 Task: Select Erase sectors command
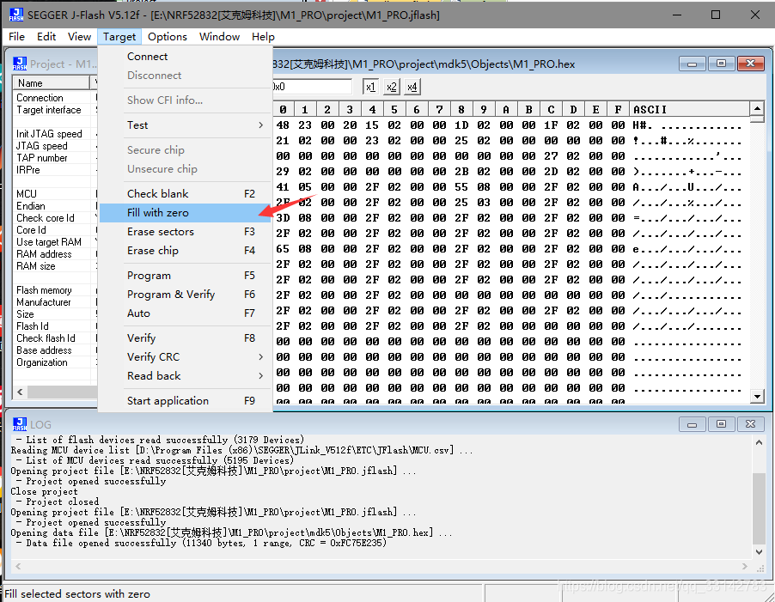186,232
